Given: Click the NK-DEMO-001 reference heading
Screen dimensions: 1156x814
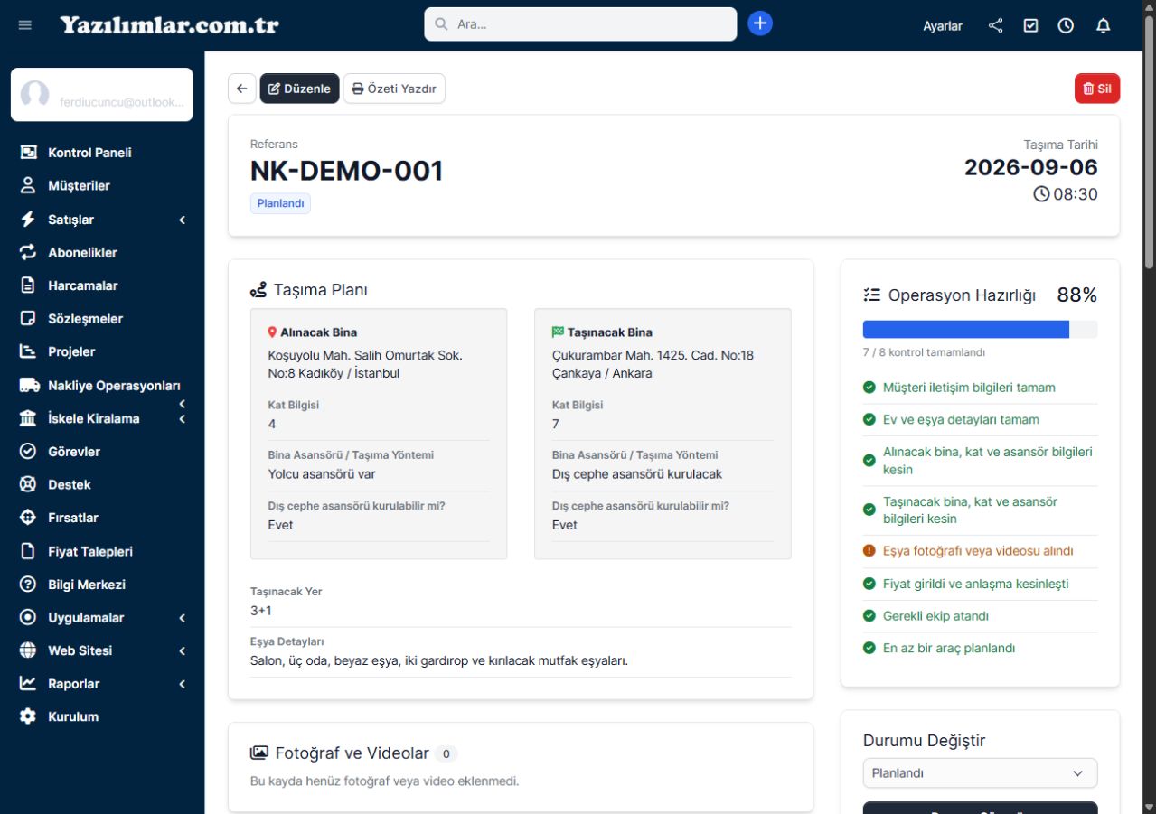Looking at the screenshot, I should tap(347, 171).
